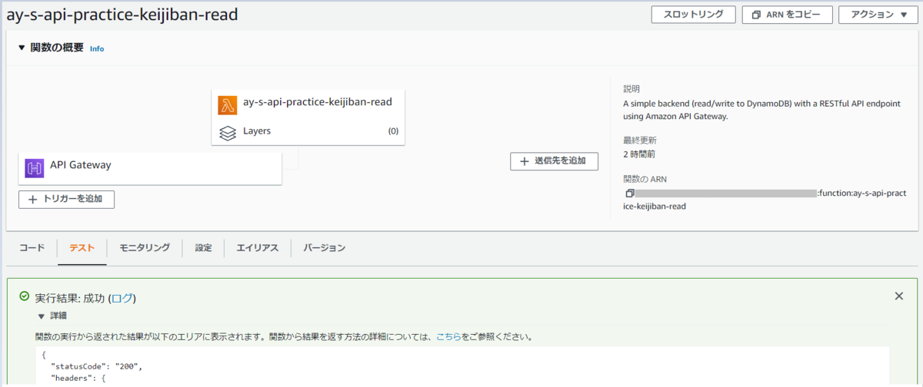Click the copy icon beside the function ARN

(629, 193)
